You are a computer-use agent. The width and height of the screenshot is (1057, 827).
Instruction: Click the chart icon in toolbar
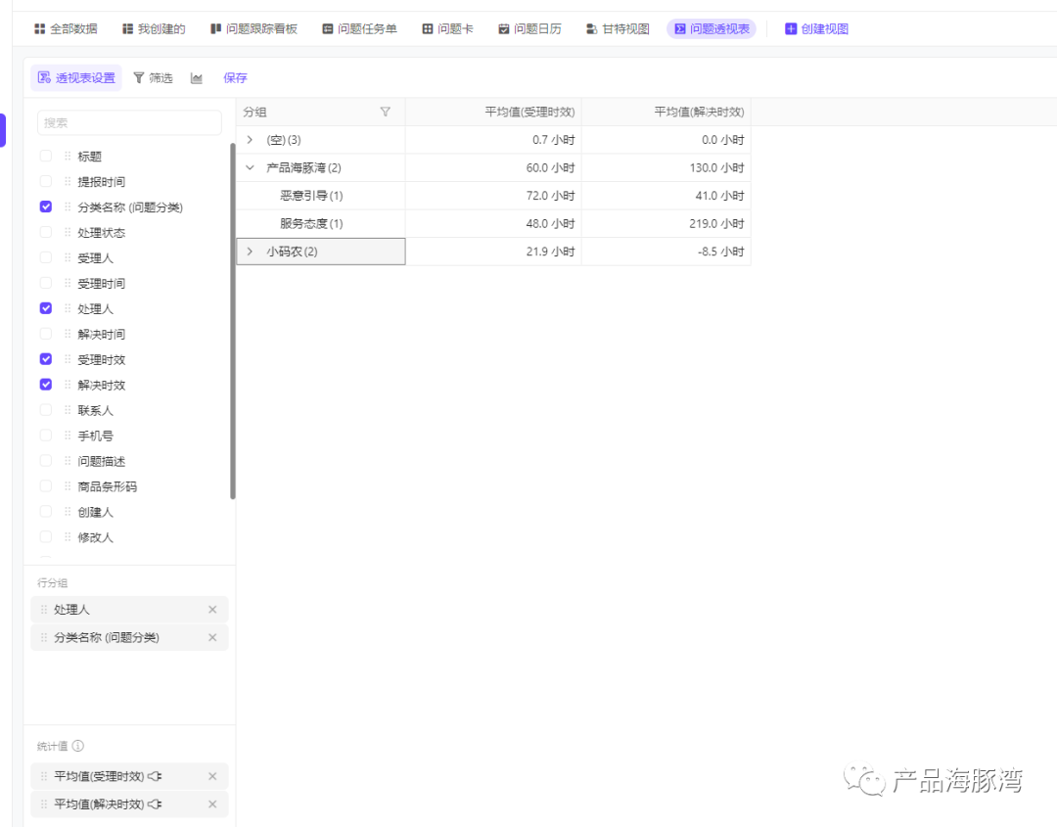coord(196,78)
